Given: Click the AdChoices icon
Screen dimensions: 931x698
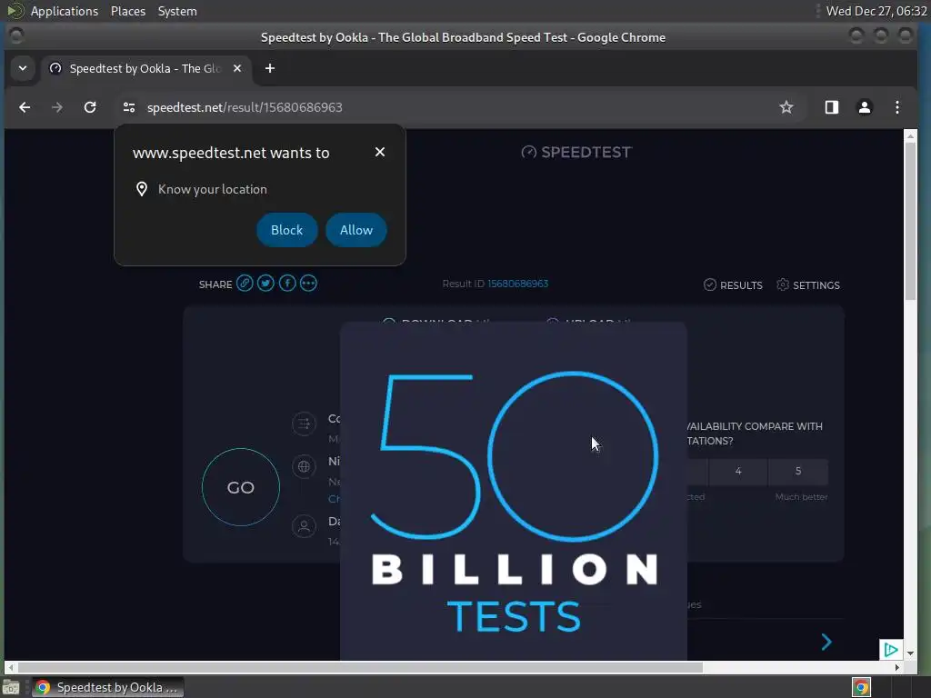Looking at the screenshot, I should point(891,650).
